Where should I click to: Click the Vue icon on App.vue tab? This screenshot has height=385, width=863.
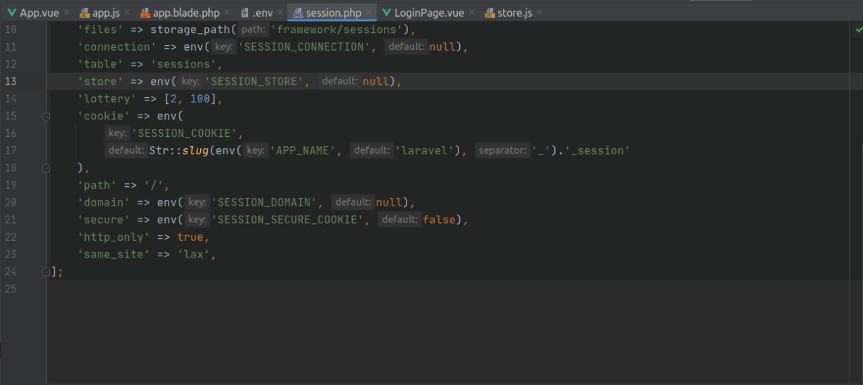(12, 13)
